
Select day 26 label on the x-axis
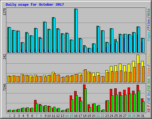click(x=120, y=116)
